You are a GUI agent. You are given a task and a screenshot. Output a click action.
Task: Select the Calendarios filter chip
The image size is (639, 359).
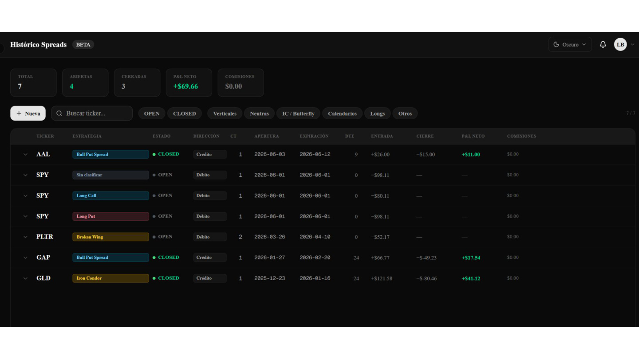click(342, 113)
